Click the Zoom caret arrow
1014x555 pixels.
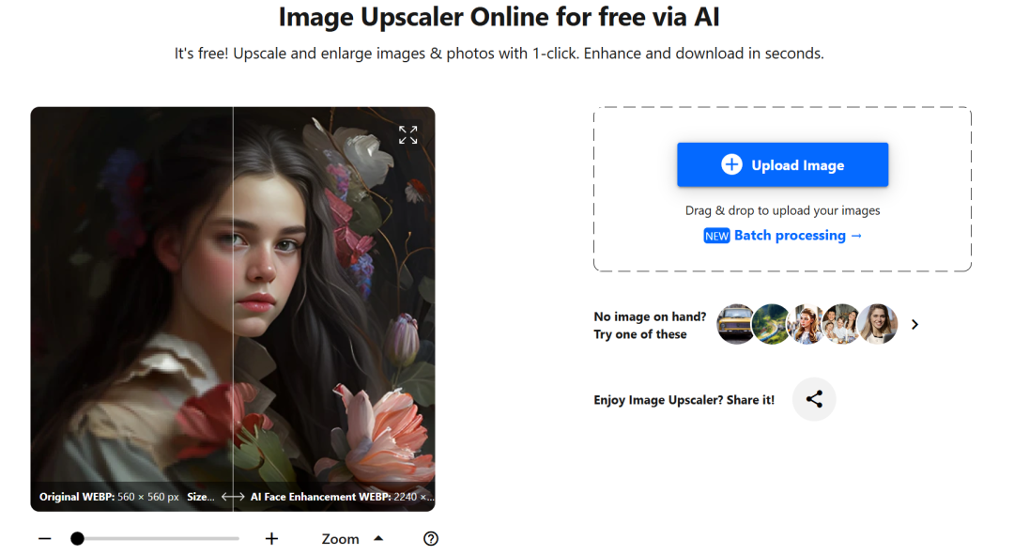pyautogui.click(x=378, y=538)
